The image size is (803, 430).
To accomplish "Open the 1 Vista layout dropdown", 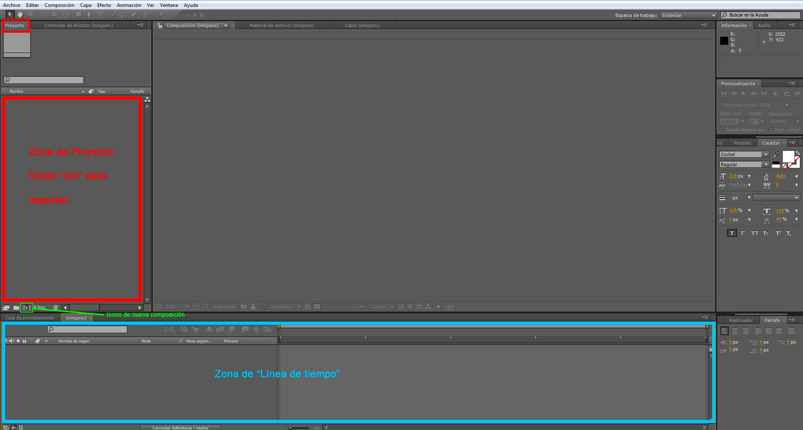I will tap(381, 307).
